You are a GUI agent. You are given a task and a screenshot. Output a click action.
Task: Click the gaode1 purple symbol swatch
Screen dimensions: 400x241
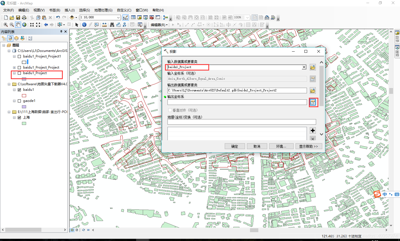point(24,107)
